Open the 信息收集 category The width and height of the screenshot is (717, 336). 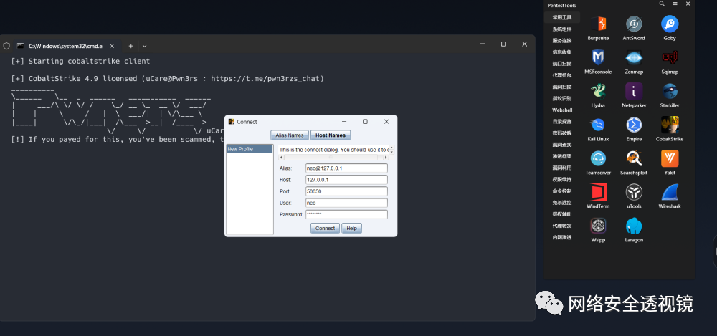562,52
